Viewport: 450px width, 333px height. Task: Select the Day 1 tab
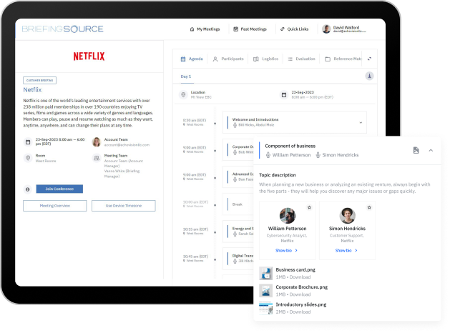point(186,76)
